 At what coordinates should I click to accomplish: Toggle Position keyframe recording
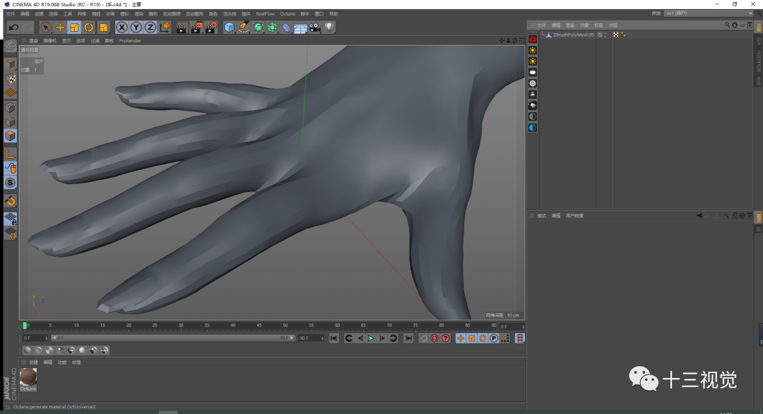[x=461, y=339]
